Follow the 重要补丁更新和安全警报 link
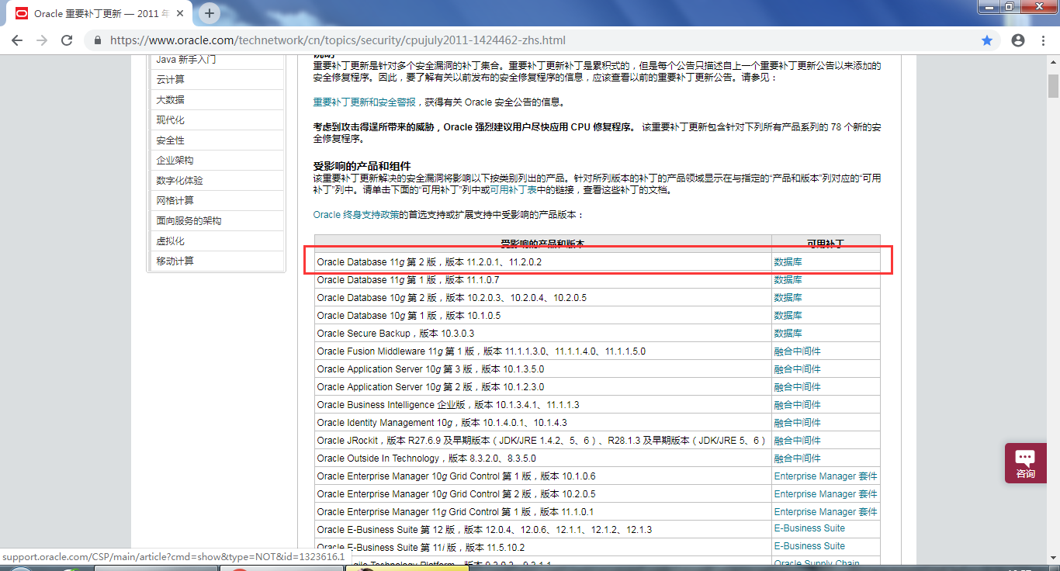1060x571 pixels. 364,102
